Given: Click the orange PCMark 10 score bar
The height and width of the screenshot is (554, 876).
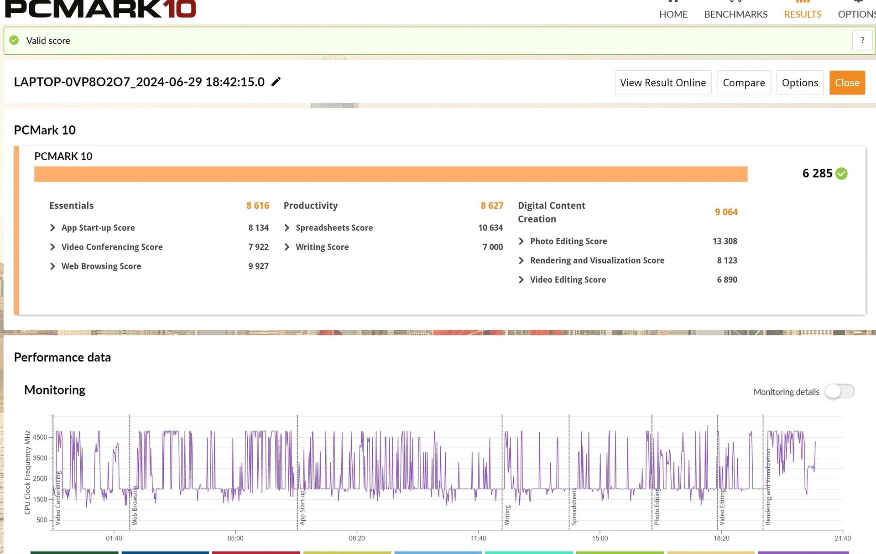Looking at the screenshot, I should click(x=391, y=174).
